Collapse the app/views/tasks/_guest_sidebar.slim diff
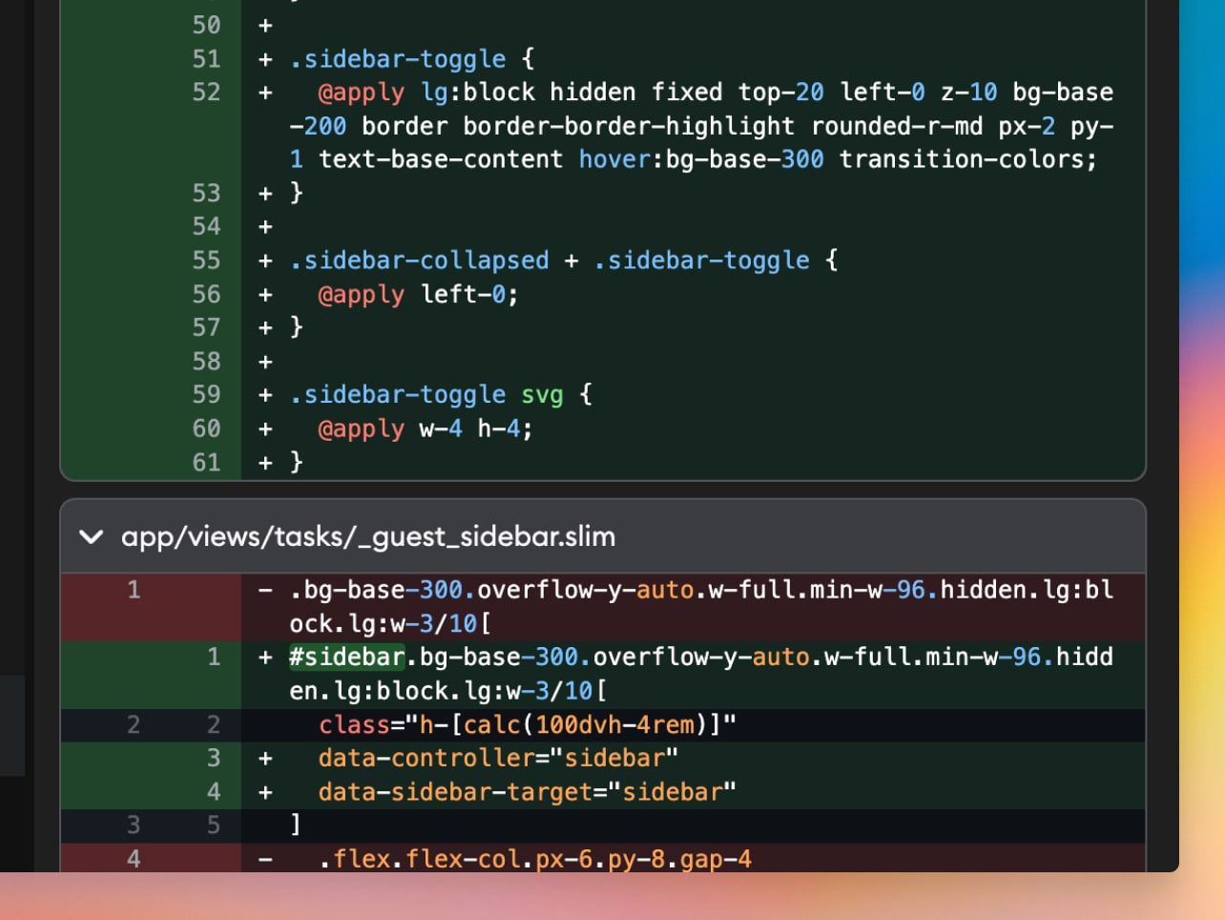 92,537
